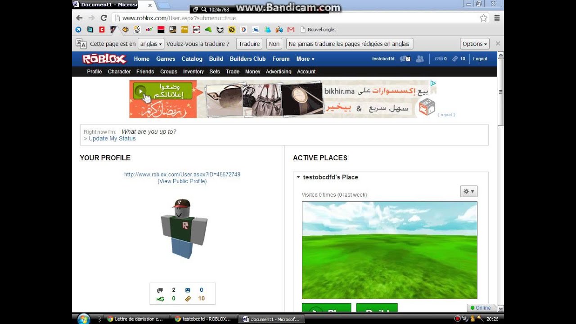The image size is (576, 324).
Task: Select the Advertising submenu item
Action: click(x=279, y=72)
